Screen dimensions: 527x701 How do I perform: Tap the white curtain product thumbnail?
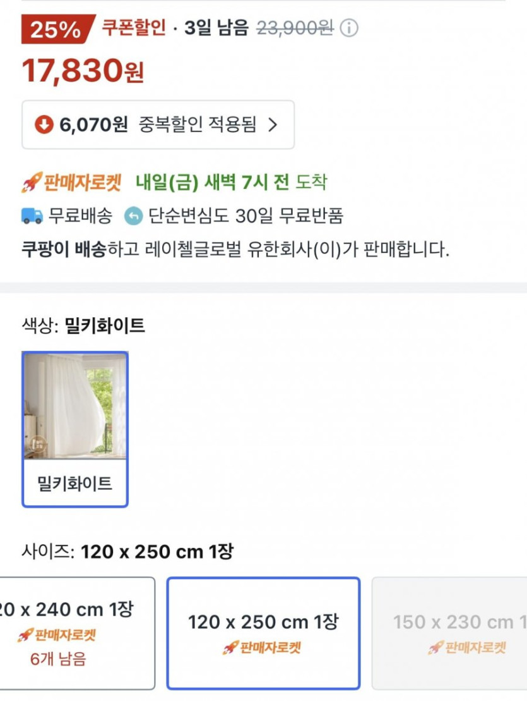click(75, 405)
